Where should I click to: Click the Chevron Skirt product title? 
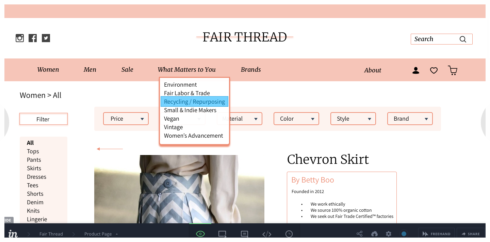point(328,159)
